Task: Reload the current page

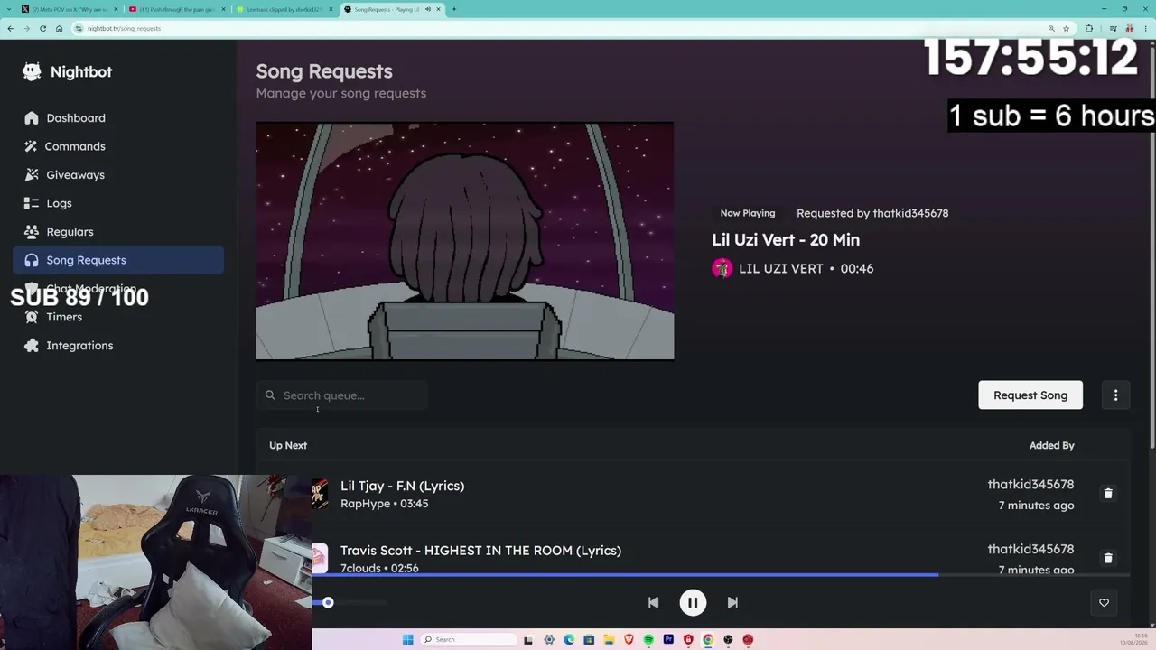Action: click(x=42, y=28)
